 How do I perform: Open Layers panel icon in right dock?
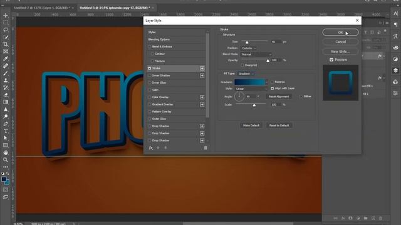click(x=395, y=71)
